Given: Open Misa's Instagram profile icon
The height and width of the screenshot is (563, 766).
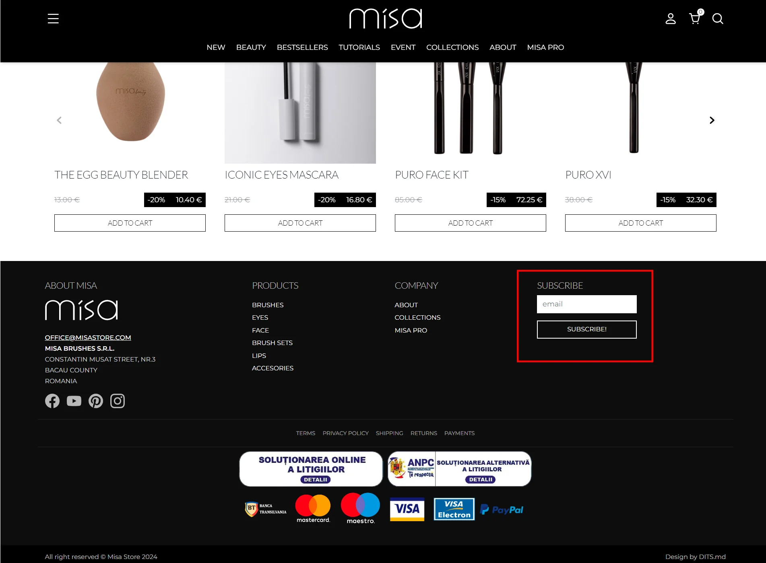Looking at the screenshot, I should coord(118,401).
